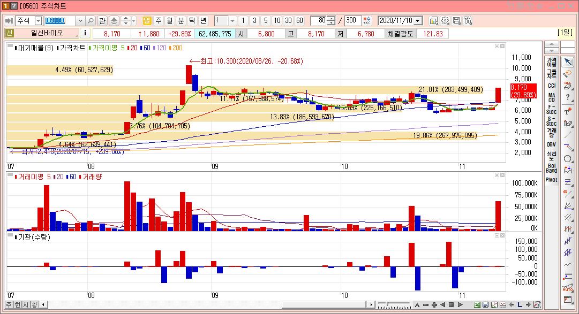Viewport: 579px width, 314px height.
Task: Click the chart settings gear icon
Action: 445,21
